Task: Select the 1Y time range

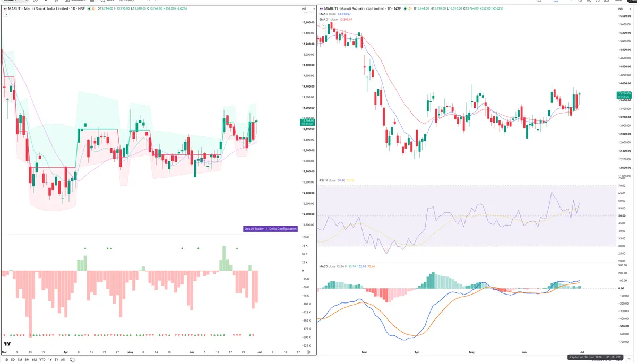Action: [50, 360]
